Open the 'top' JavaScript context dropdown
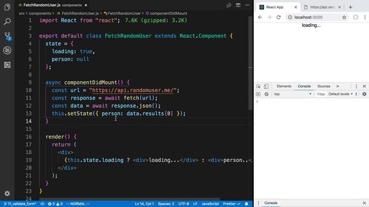The height and width of the screenshot is (207, 369). click(x=292, y=94)
